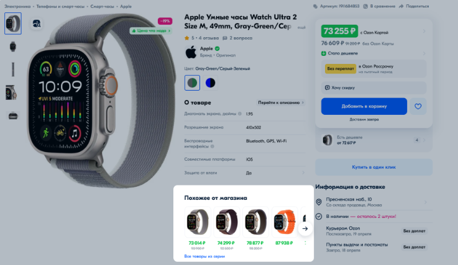The height and width of the screenshot is (265, 458).
Task: Click the Хочу скидку button
Action: (373, 88)
